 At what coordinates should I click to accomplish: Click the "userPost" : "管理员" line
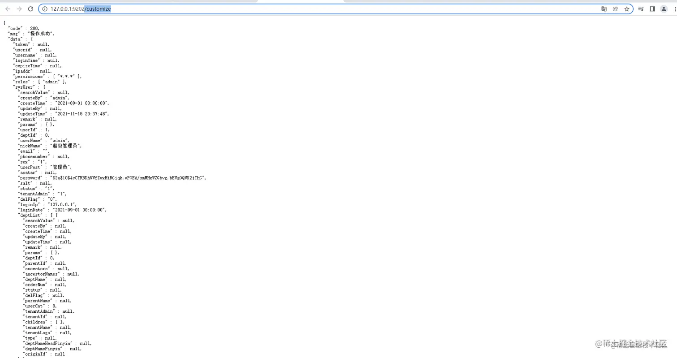click(45, 167)
